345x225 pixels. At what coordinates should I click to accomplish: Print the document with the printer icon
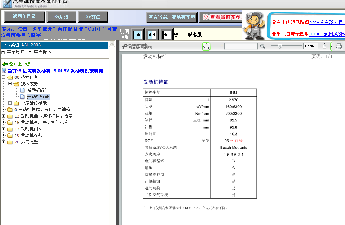tap(339, 46)
